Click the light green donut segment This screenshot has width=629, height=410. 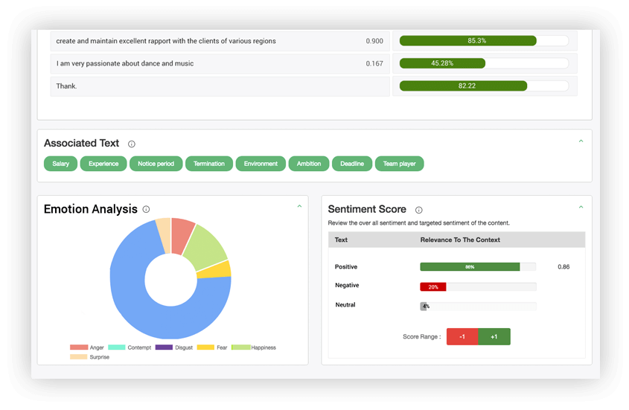207,248
